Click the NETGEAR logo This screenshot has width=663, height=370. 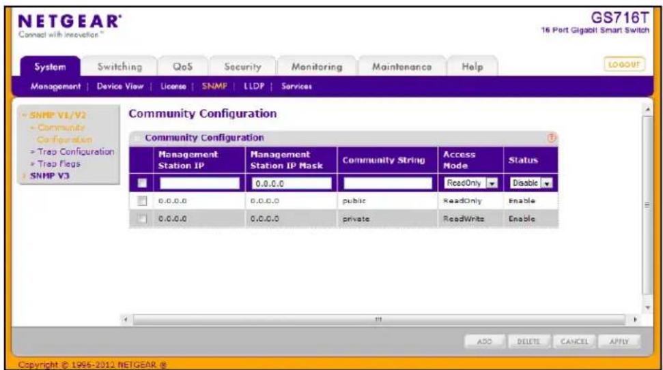click(70, 22)
